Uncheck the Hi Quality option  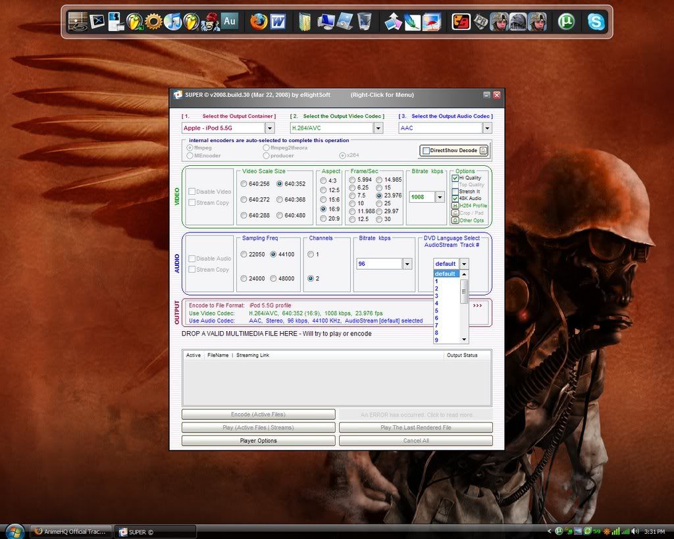pyautogui.click(x=455, y=178)
